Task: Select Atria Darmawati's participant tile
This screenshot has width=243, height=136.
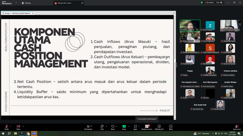Action: coord(230,60)
